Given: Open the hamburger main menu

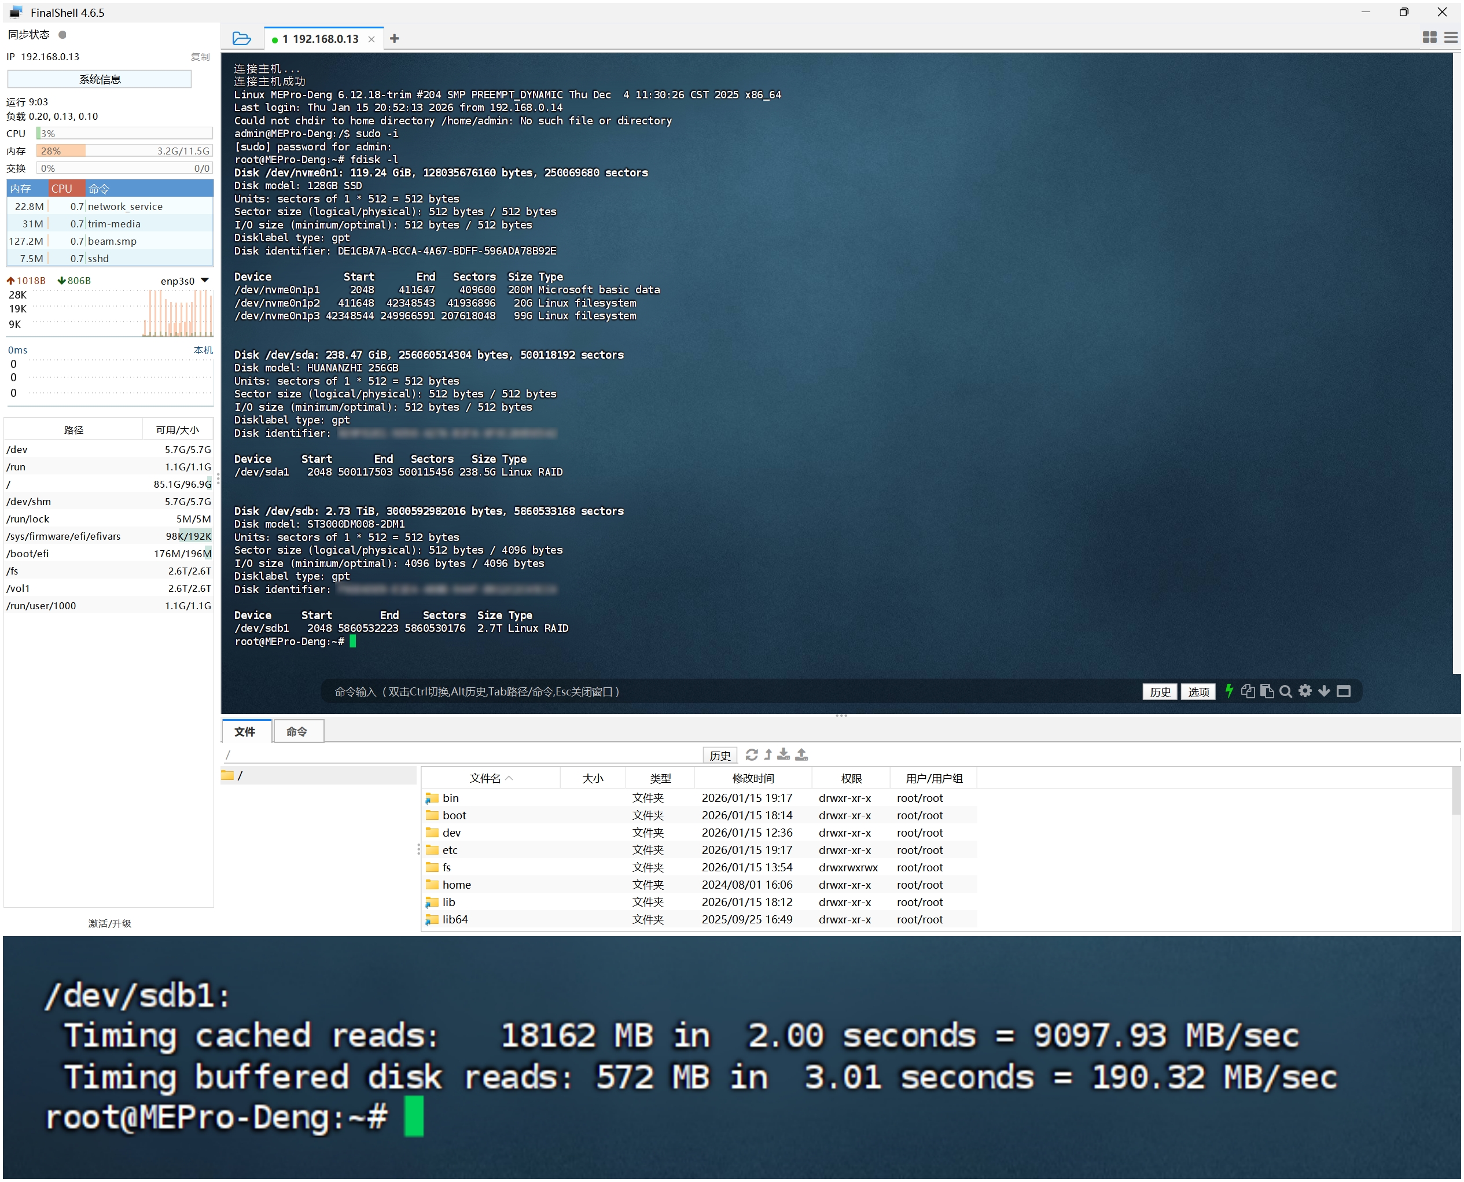Looking at the screenshot, I should point(1451,38).
